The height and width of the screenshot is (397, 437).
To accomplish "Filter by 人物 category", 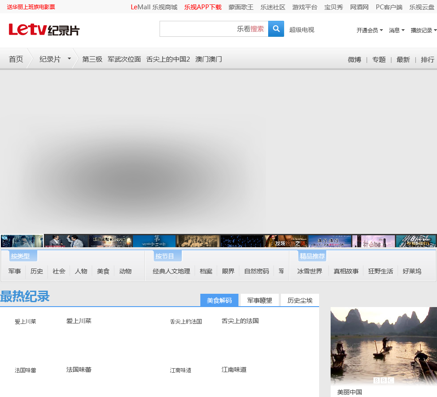I will point(81,271).
